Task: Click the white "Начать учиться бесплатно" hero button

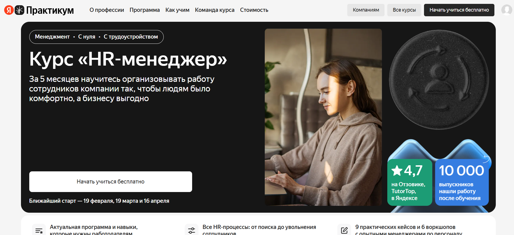Action: coord(111,182)
